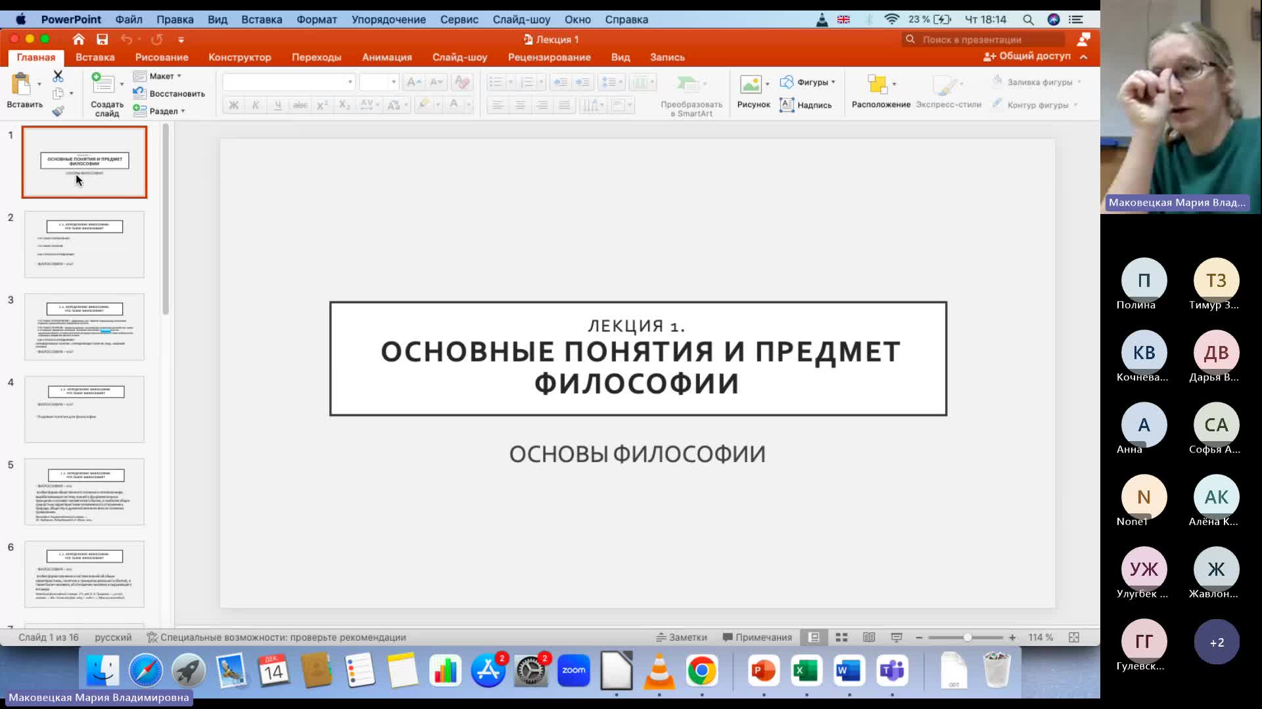Screen dimensions: 1262x709
Task: Open the font size dropdown
Action: click(x=394, y=82)
